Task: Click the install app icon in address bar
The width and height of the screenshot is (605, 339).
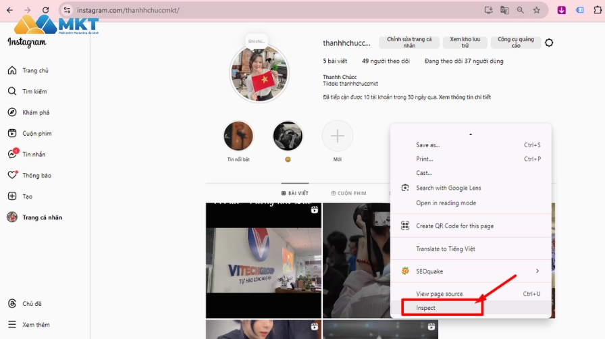Action: coord(488,10)
